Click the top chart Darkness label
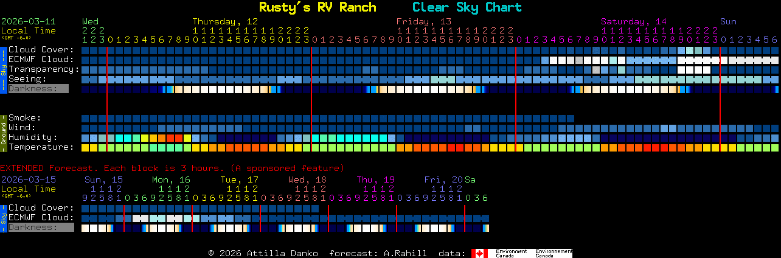The image size is (781, 258). (38, 89)
